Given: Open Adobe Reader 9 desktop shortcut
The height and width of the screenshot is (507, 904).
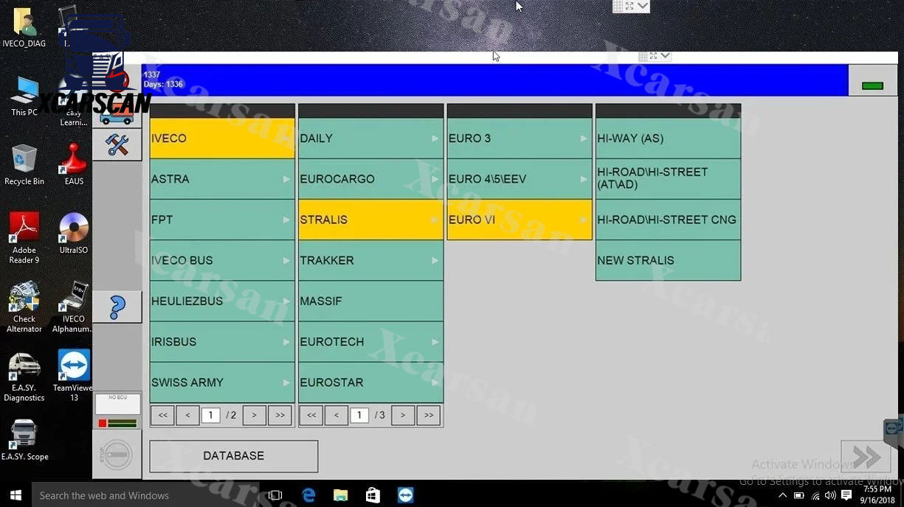Looking at the screenshot, I should click(x=24, y=238).
